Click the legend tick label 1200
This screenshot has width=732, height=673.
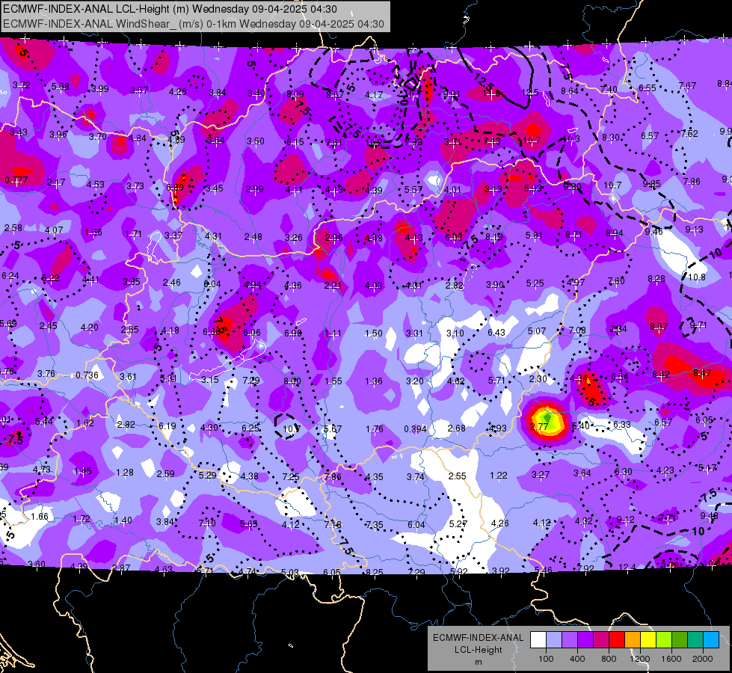point(639,659)
